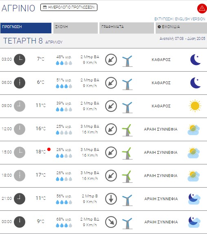Click the partly cloudy sun icon at 18:00
This screenshot has width=207, height=234.
coord(194,176)
